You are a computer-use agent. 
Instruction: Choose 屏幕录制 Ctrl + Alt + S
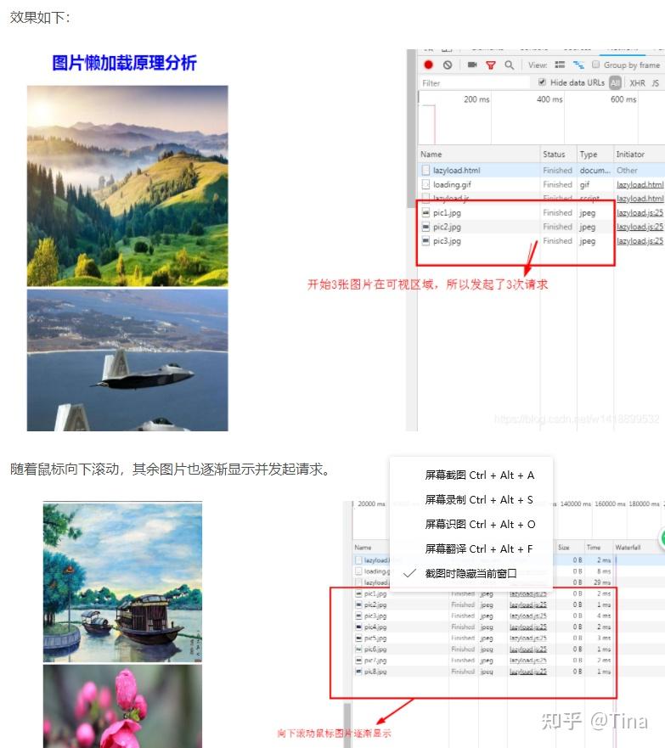point(479,500)
